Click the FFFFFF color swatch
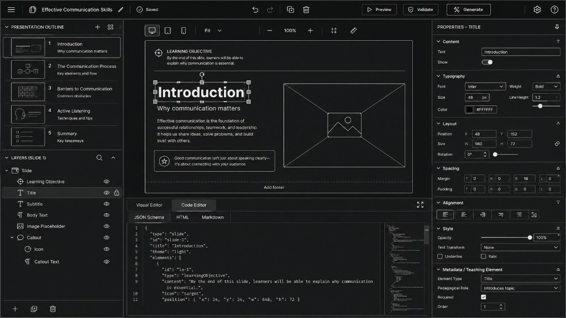Image resolution: width=566 pixels, height=318 pixels. 469,110
